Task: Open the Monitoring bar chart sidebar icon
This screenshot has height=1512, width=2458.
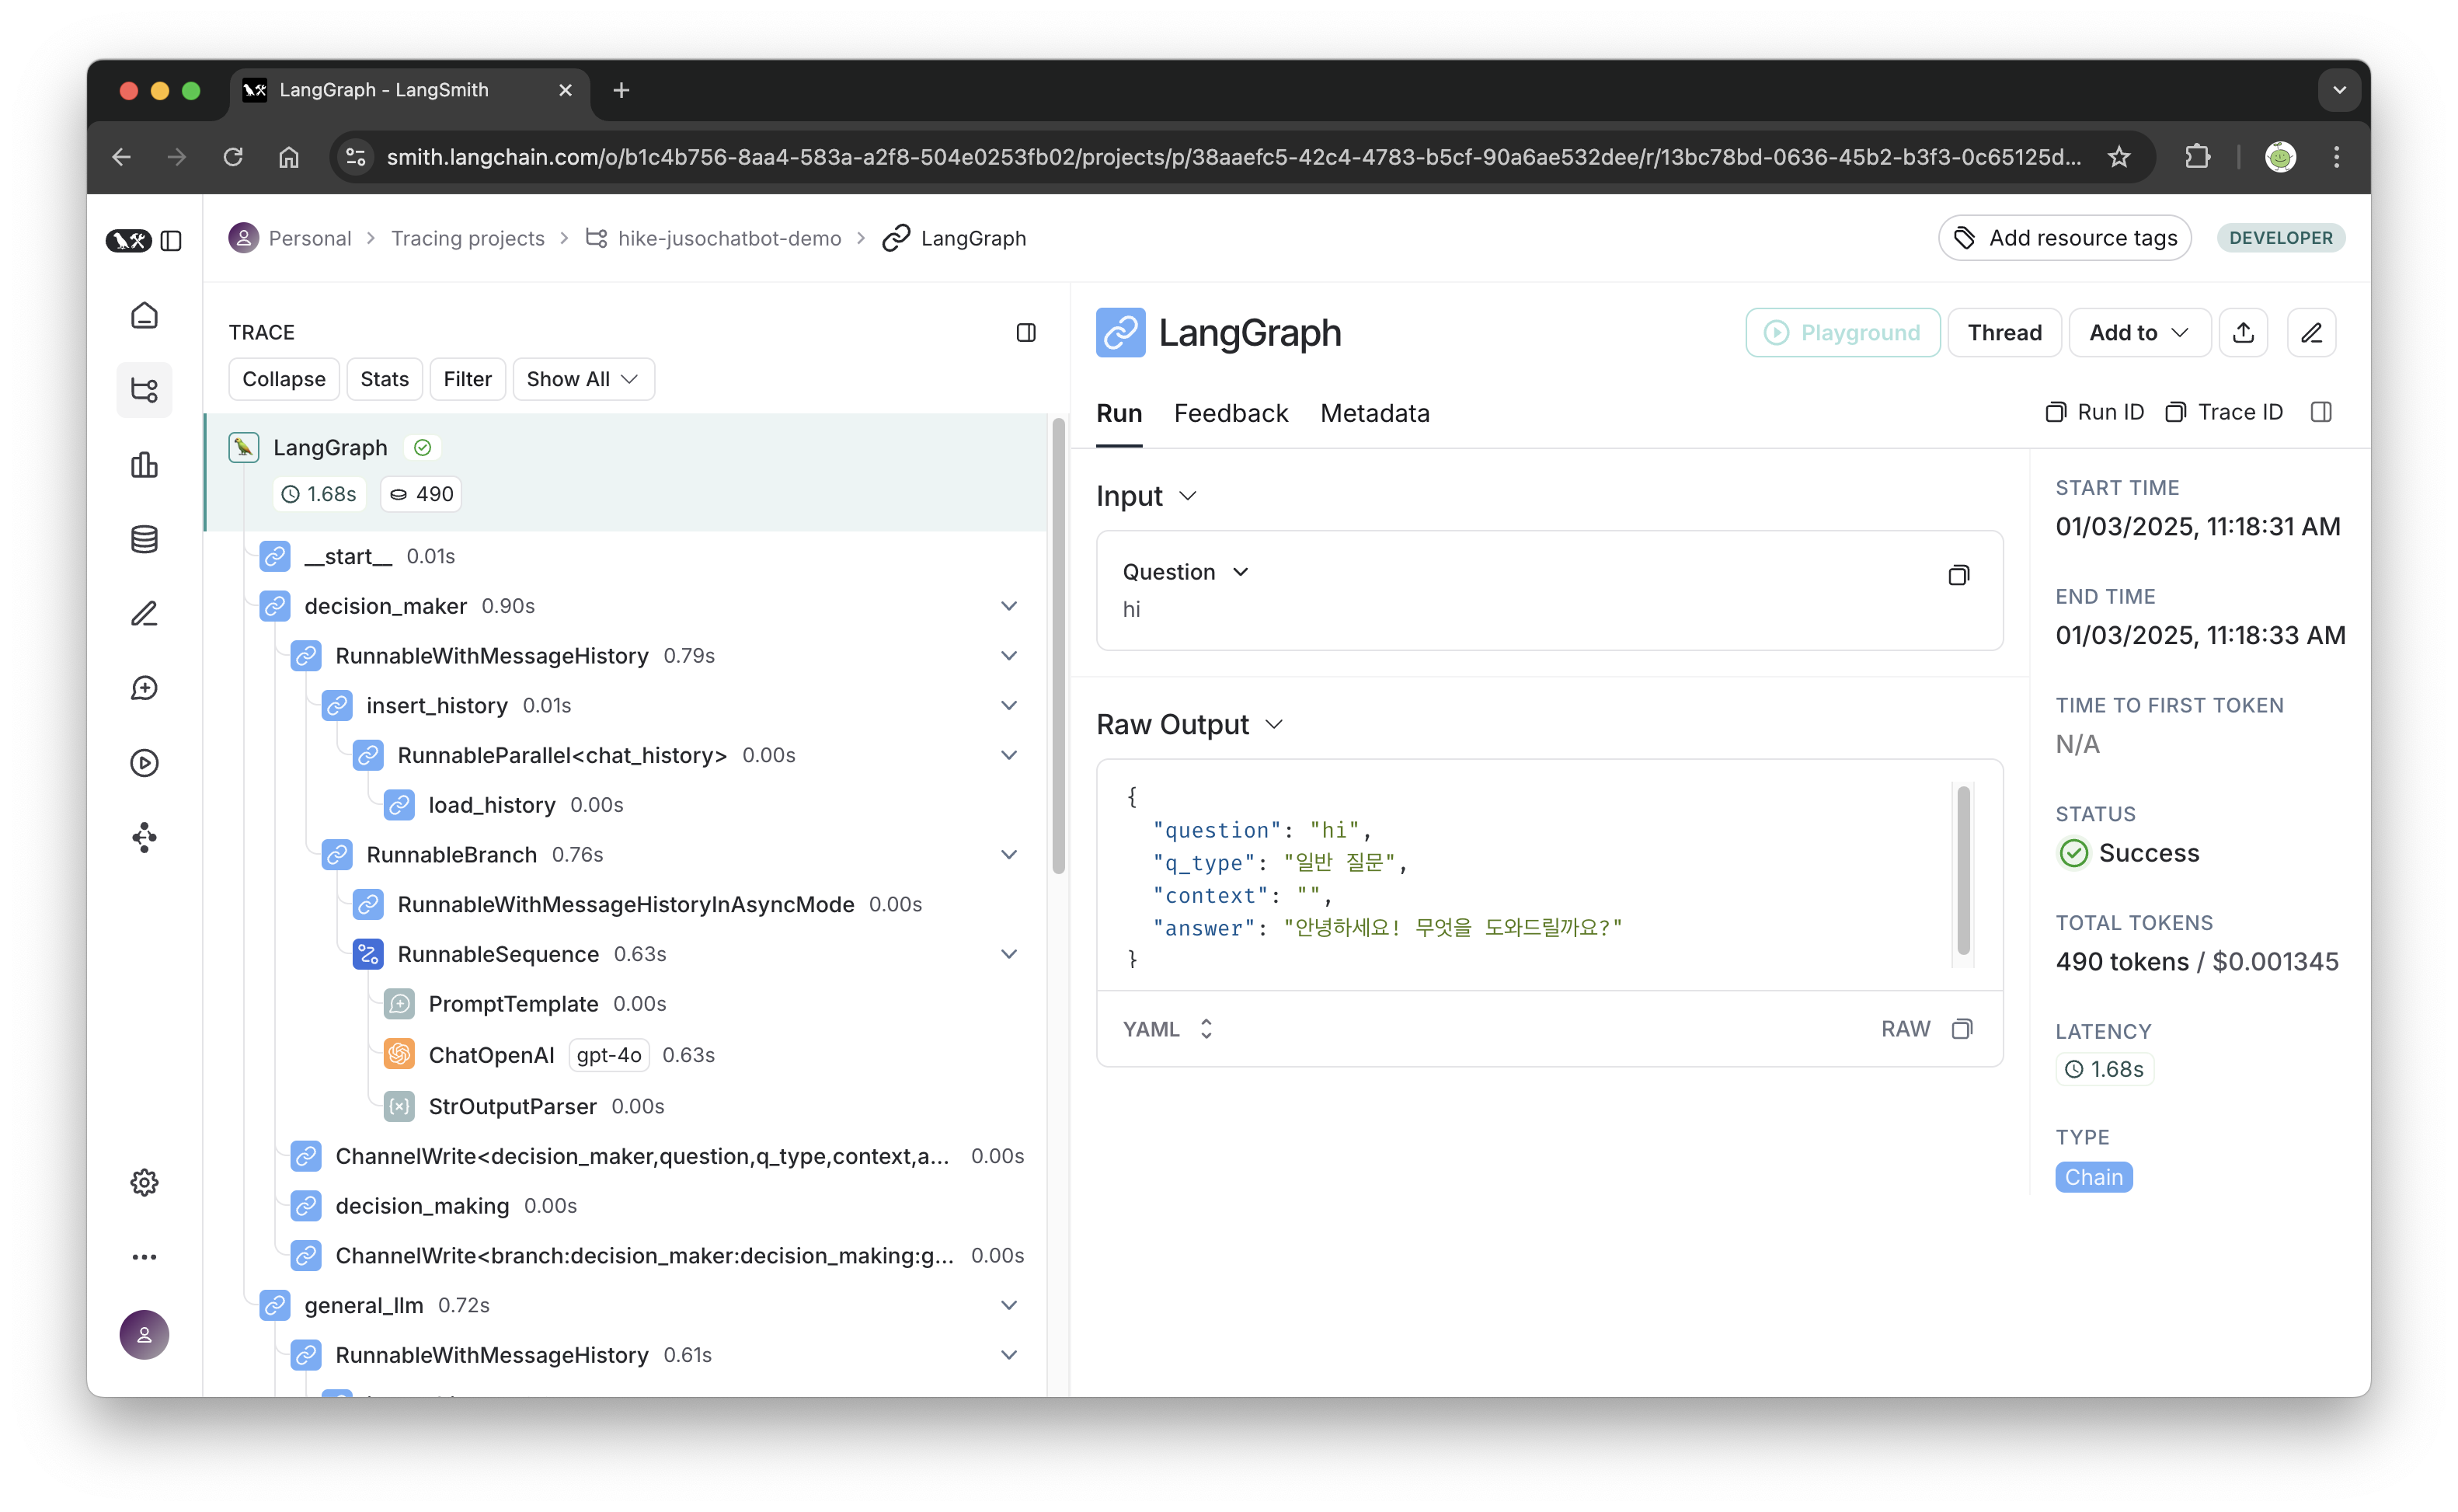Action: click(x=144, y=465)
